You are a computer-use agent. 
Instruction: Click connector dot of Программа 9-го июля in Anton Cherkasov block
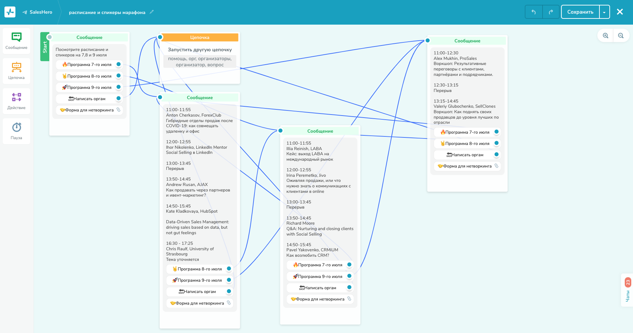[229, 280]
